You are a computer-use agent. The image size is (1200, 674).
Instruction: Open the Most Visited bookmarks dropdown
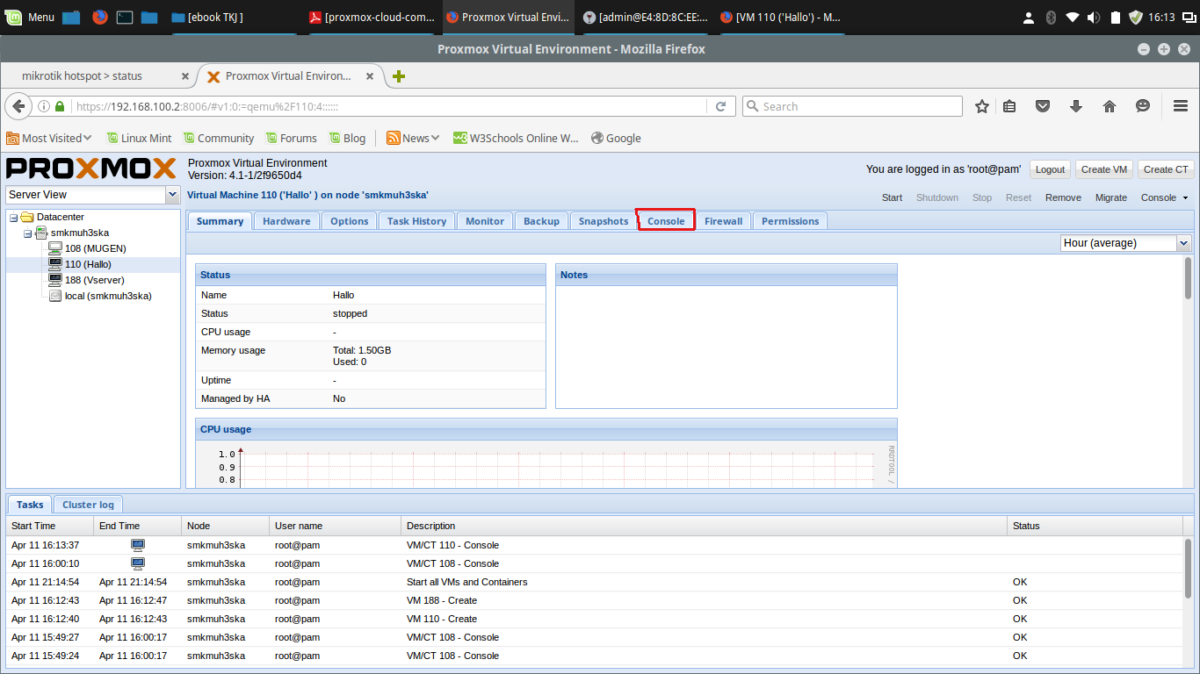coord(49,138)
